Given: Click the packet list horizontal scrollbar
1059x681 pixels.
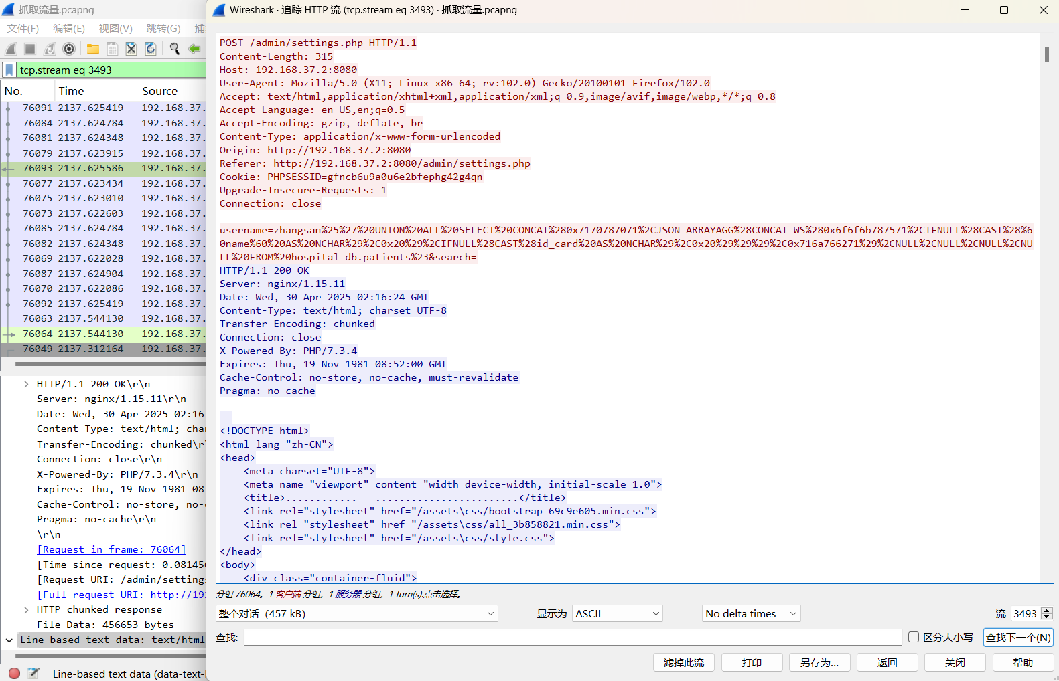Looking at the screenshot, I should pos(110,364).
